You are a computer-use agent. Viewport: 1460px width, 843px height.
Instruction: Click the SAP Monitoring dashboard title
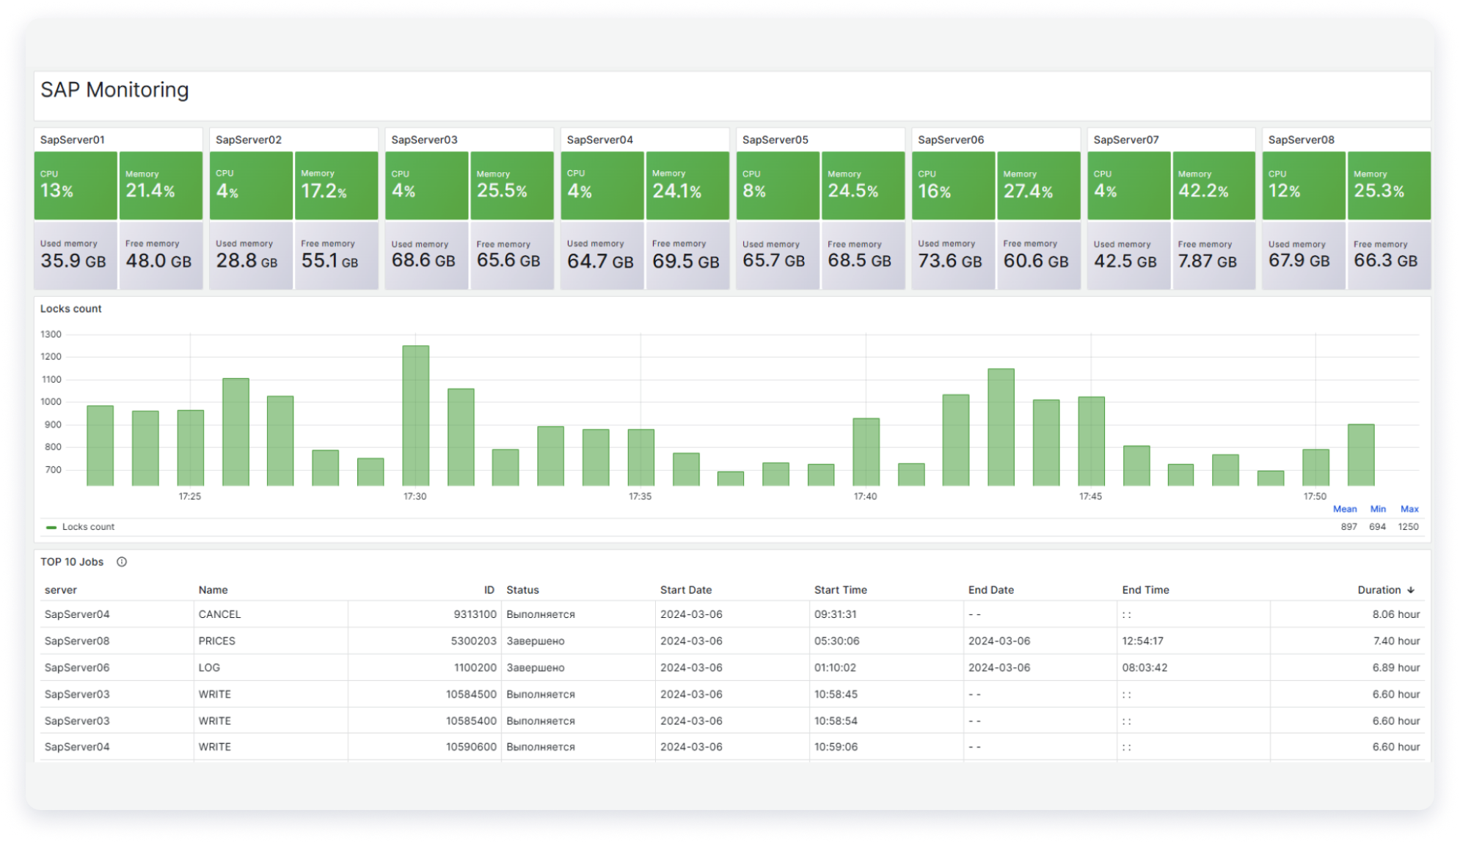point(114,89)
